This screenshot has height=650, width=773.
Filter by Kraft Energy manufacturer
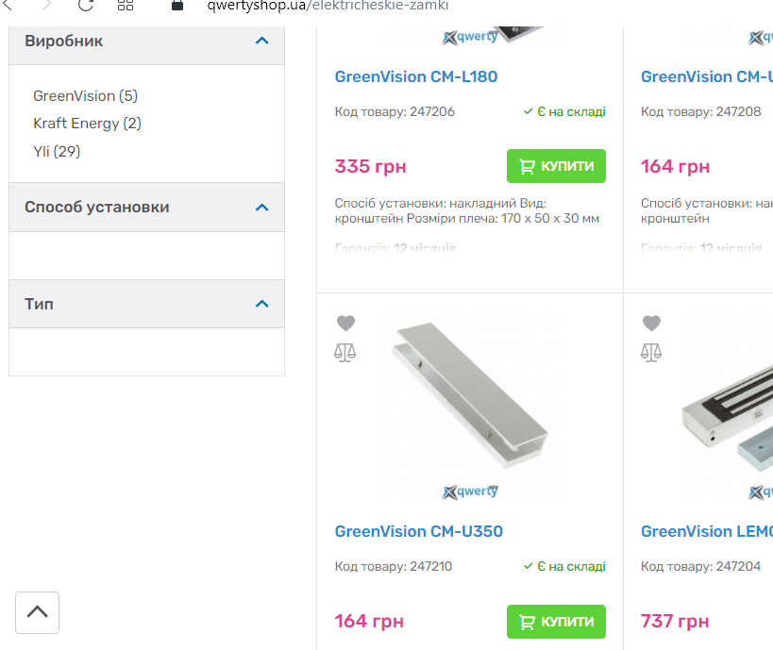[x=87, y=124]
